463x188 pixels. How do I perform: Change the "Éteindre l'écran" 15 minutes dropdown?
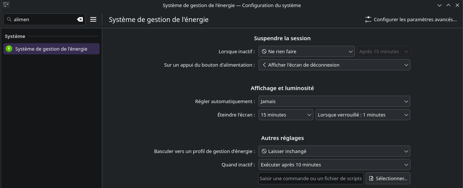tap(286, 115)
